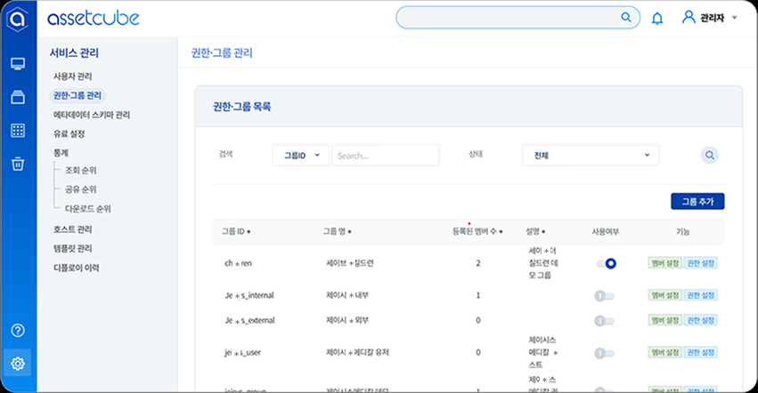Go to 사용자 관리 menu
Screen dimensions: 758x393
73,76
